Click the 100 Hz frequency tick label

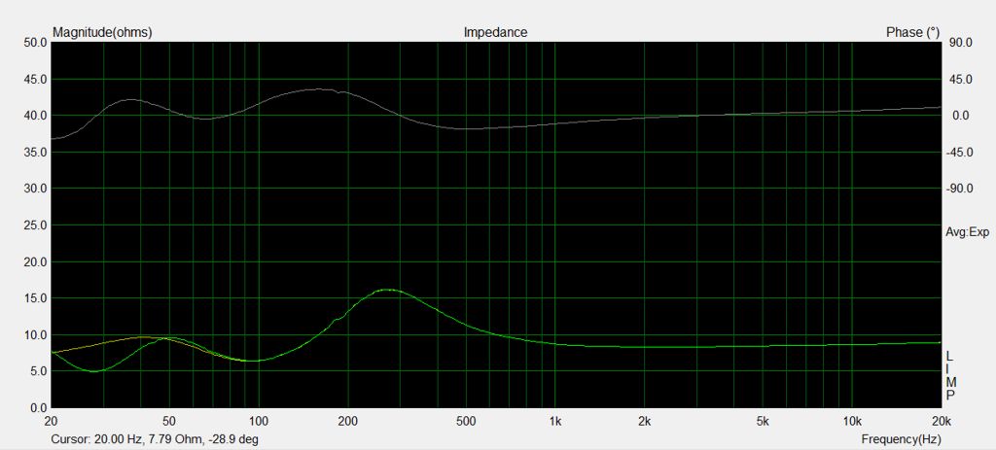pyautogui.click(x=259, y=421)
